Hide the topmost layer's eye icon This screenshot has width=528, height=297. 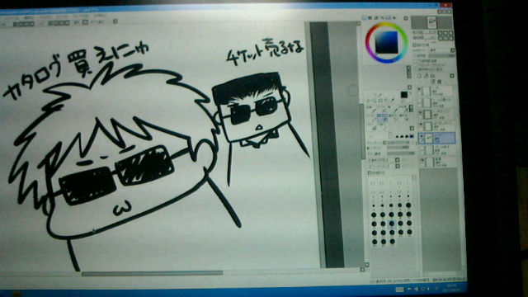tap(419, 89)
